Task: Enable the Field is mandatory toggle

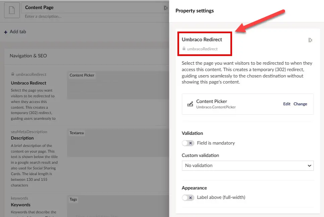Action: (x=188, y=143)
